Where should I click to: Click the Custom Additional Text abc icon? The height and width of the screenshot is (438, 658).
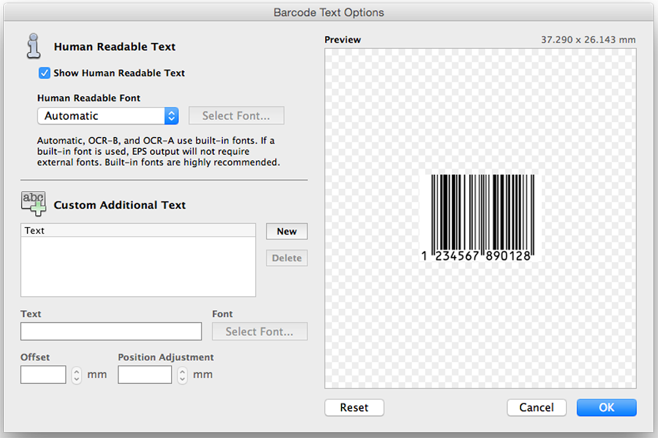[x=34, y=204]
